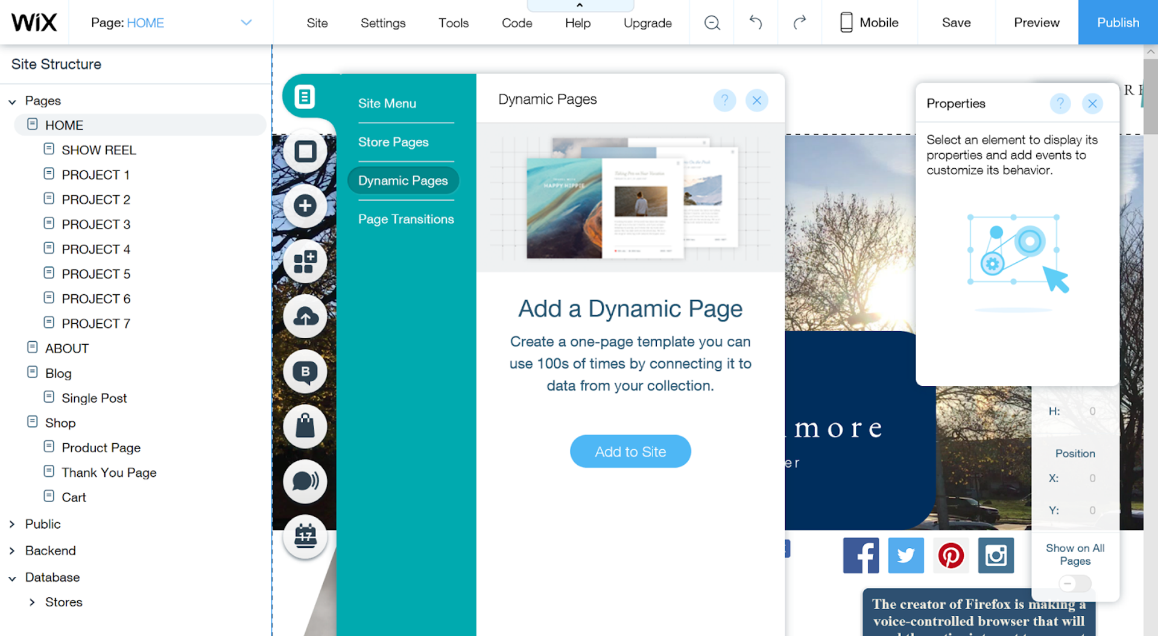1158x636 pixels.
Task: Open the Background tool panel
Action: 306,151
